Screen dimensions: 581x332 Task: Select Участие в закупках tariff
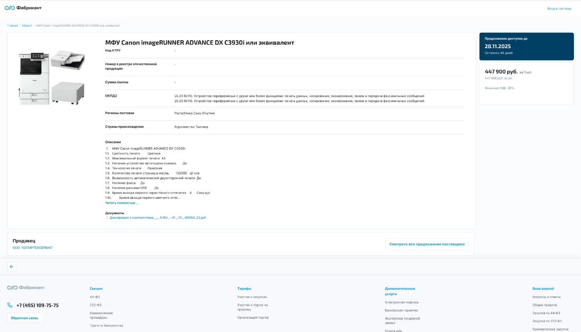252,297
